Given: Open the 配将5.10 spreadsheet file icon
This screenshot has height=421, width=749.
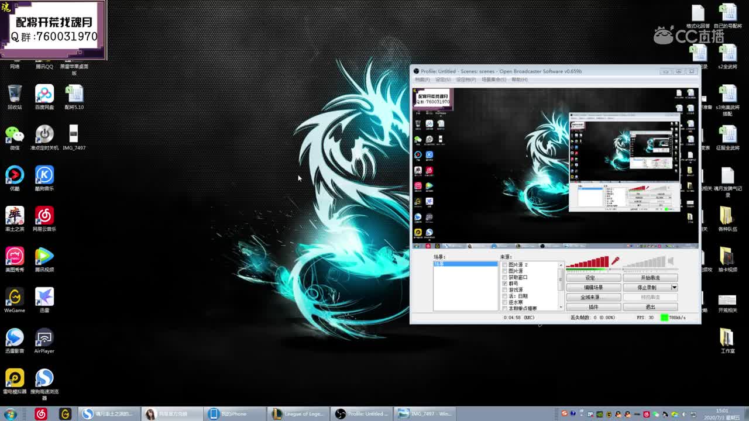Looking at the screenshot, I should click(x=74, y=97).
